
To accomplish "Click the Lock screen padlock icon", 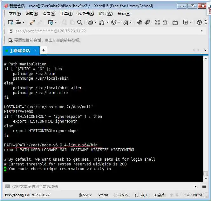I will [x=165, y=22].
